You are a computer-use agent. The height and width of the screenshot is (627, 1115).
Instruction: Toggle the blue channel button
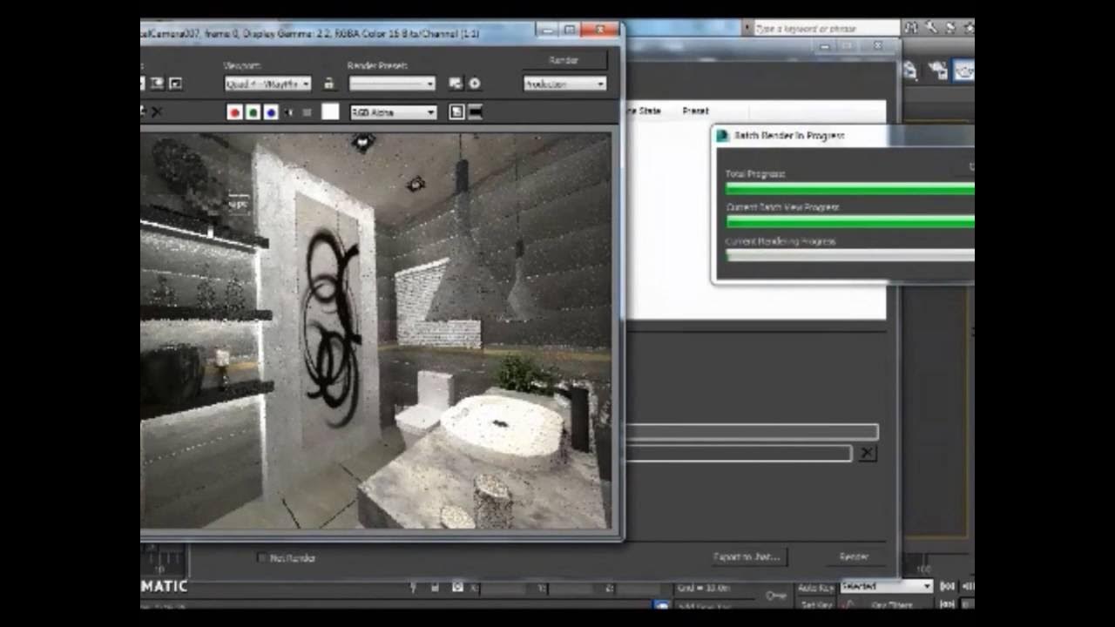coord(271,112)
